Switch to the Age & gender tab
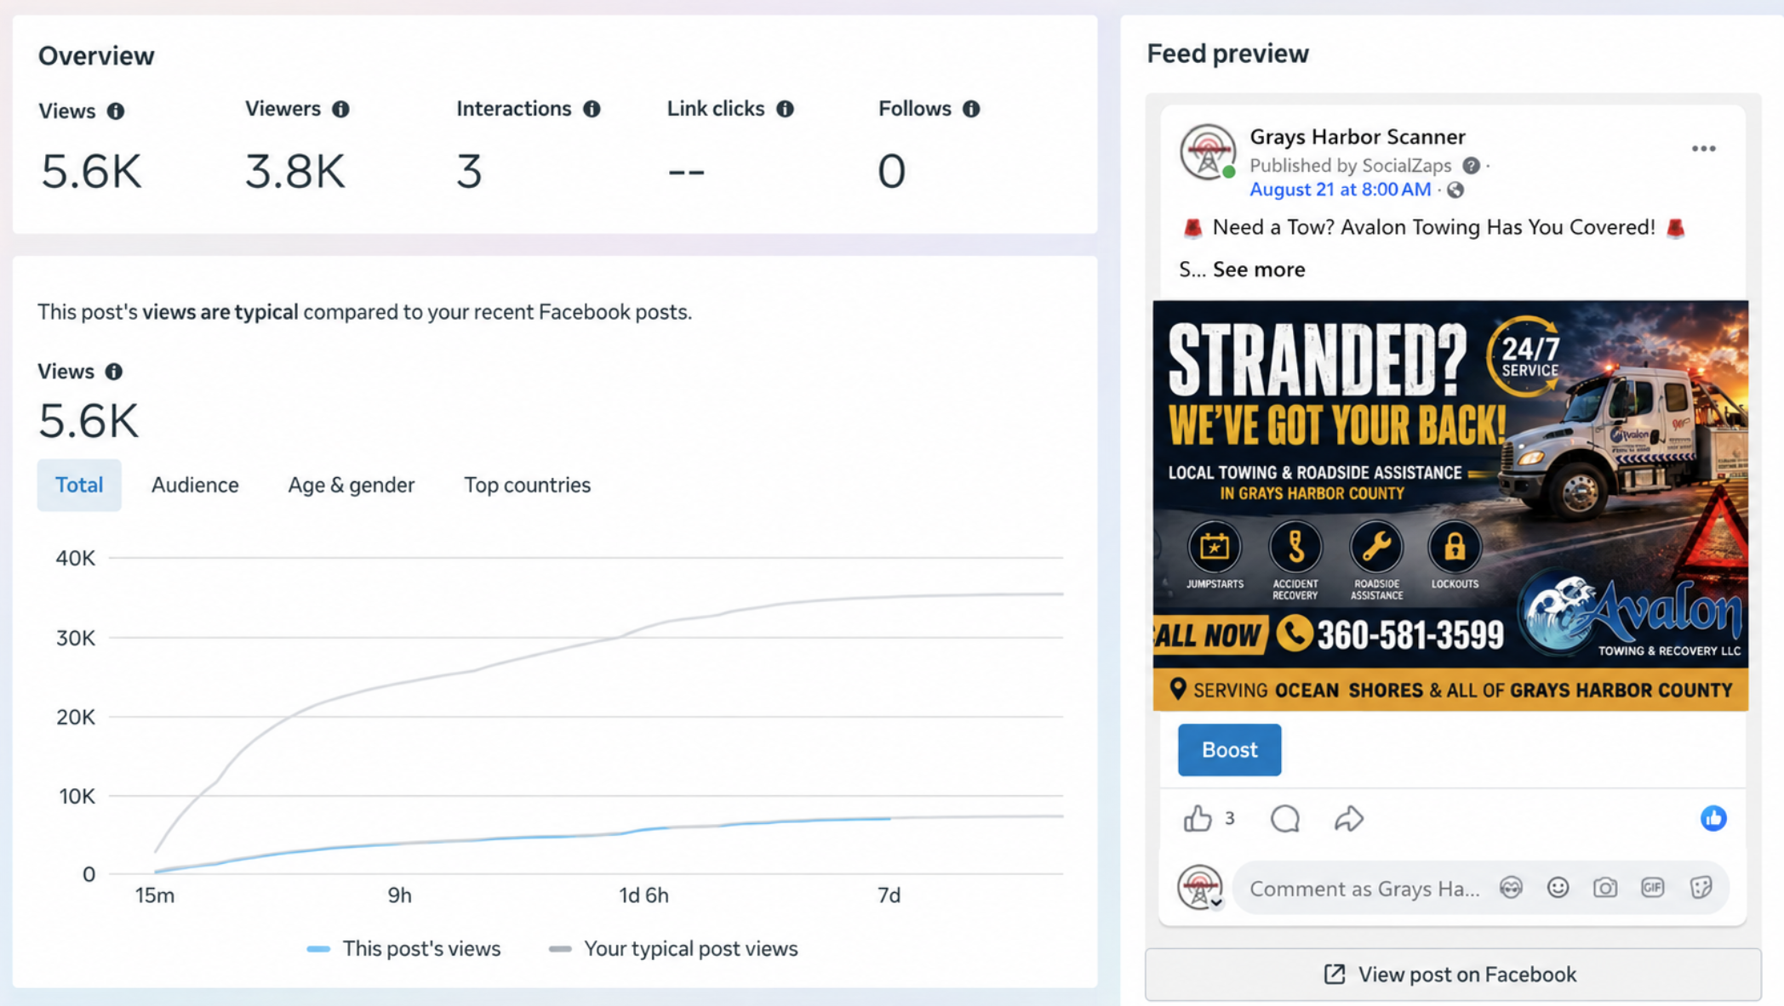Screen dimensions: 1784x1006 coord(352,485)
